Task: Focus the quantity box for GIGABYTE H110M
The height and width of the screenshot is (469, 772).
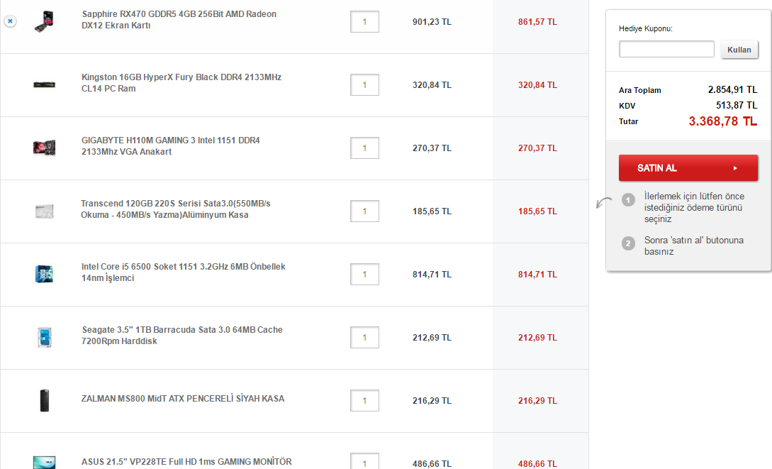Action: pyautogui.click(x=364, y=148)
